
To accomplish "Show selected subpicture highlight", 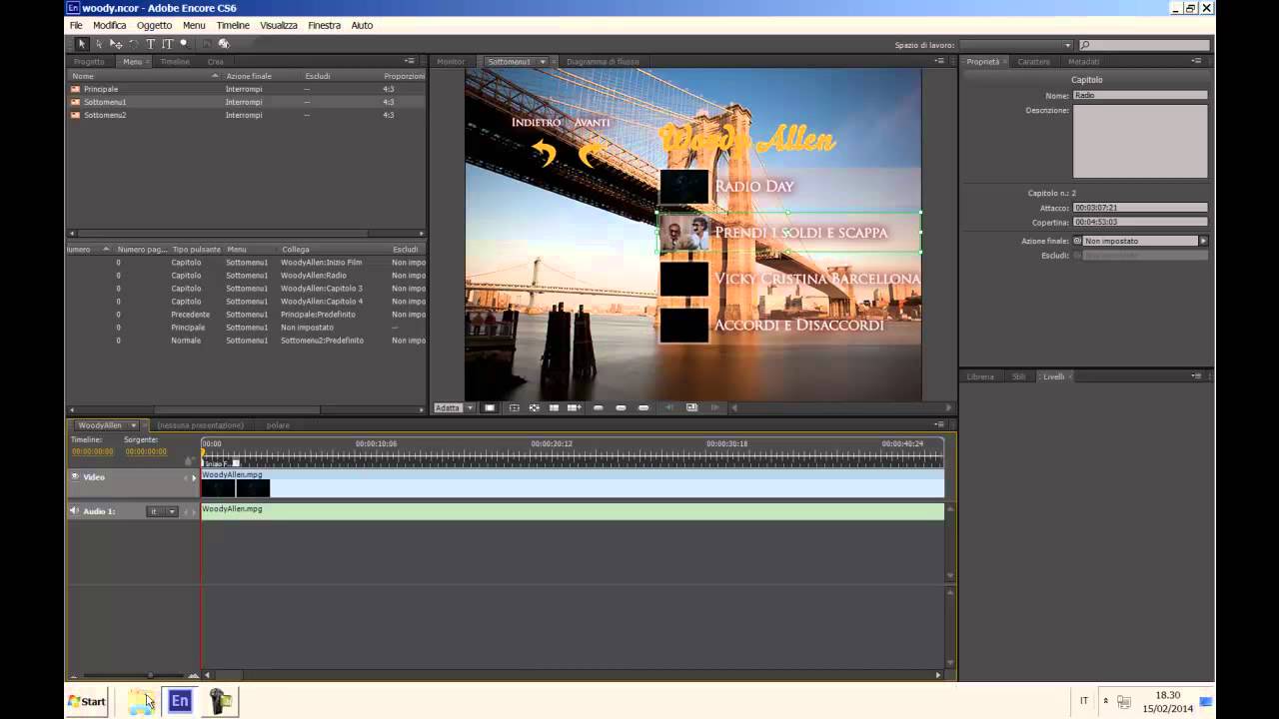I will (x=621, y=407).
